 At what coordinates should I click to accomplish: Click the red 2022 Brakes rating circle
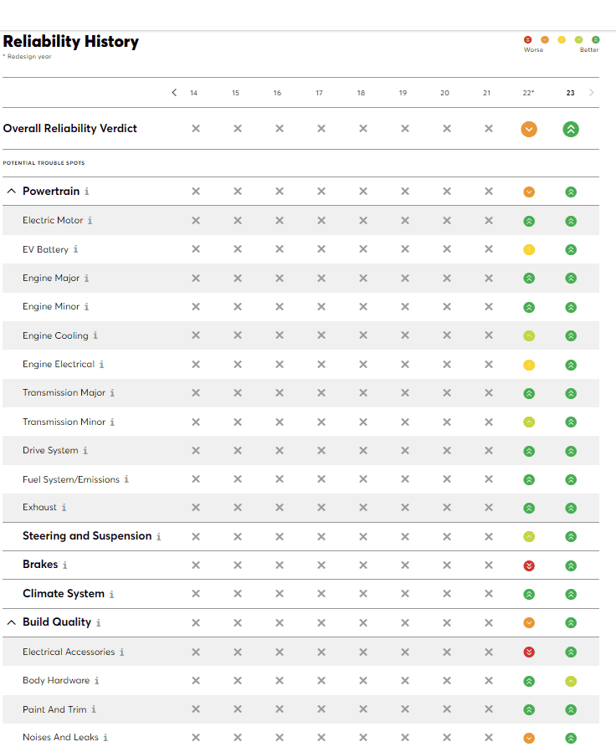click(529, 565)
